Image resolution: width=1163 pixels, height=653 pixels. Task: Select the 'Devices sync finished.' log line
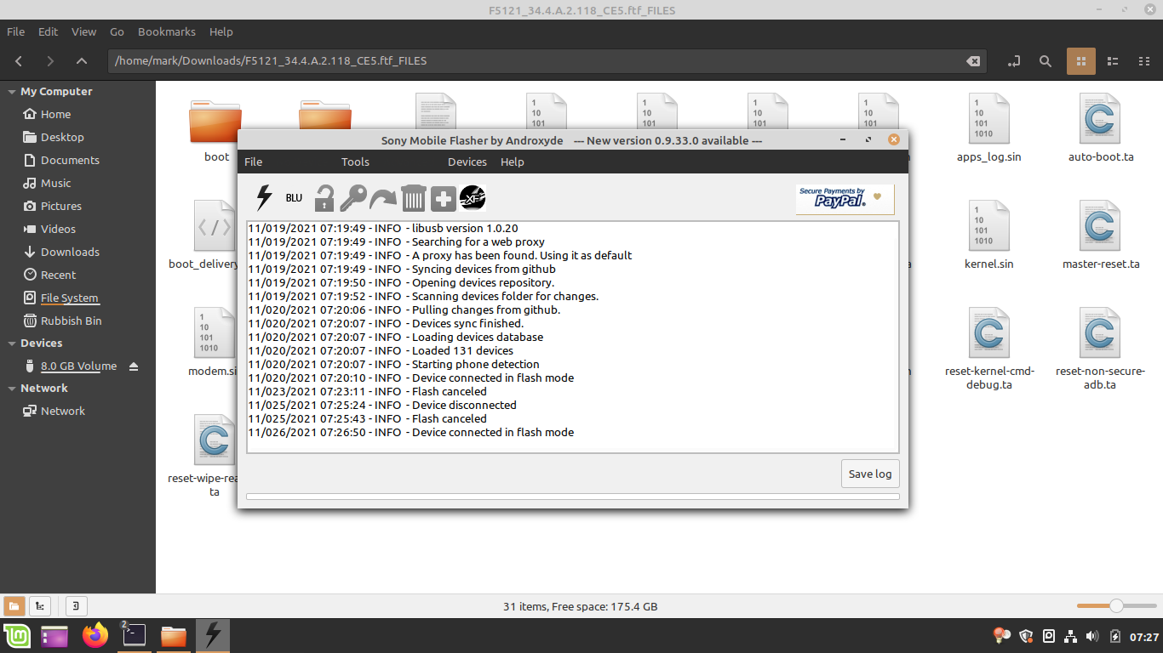(x=386, y=324)
